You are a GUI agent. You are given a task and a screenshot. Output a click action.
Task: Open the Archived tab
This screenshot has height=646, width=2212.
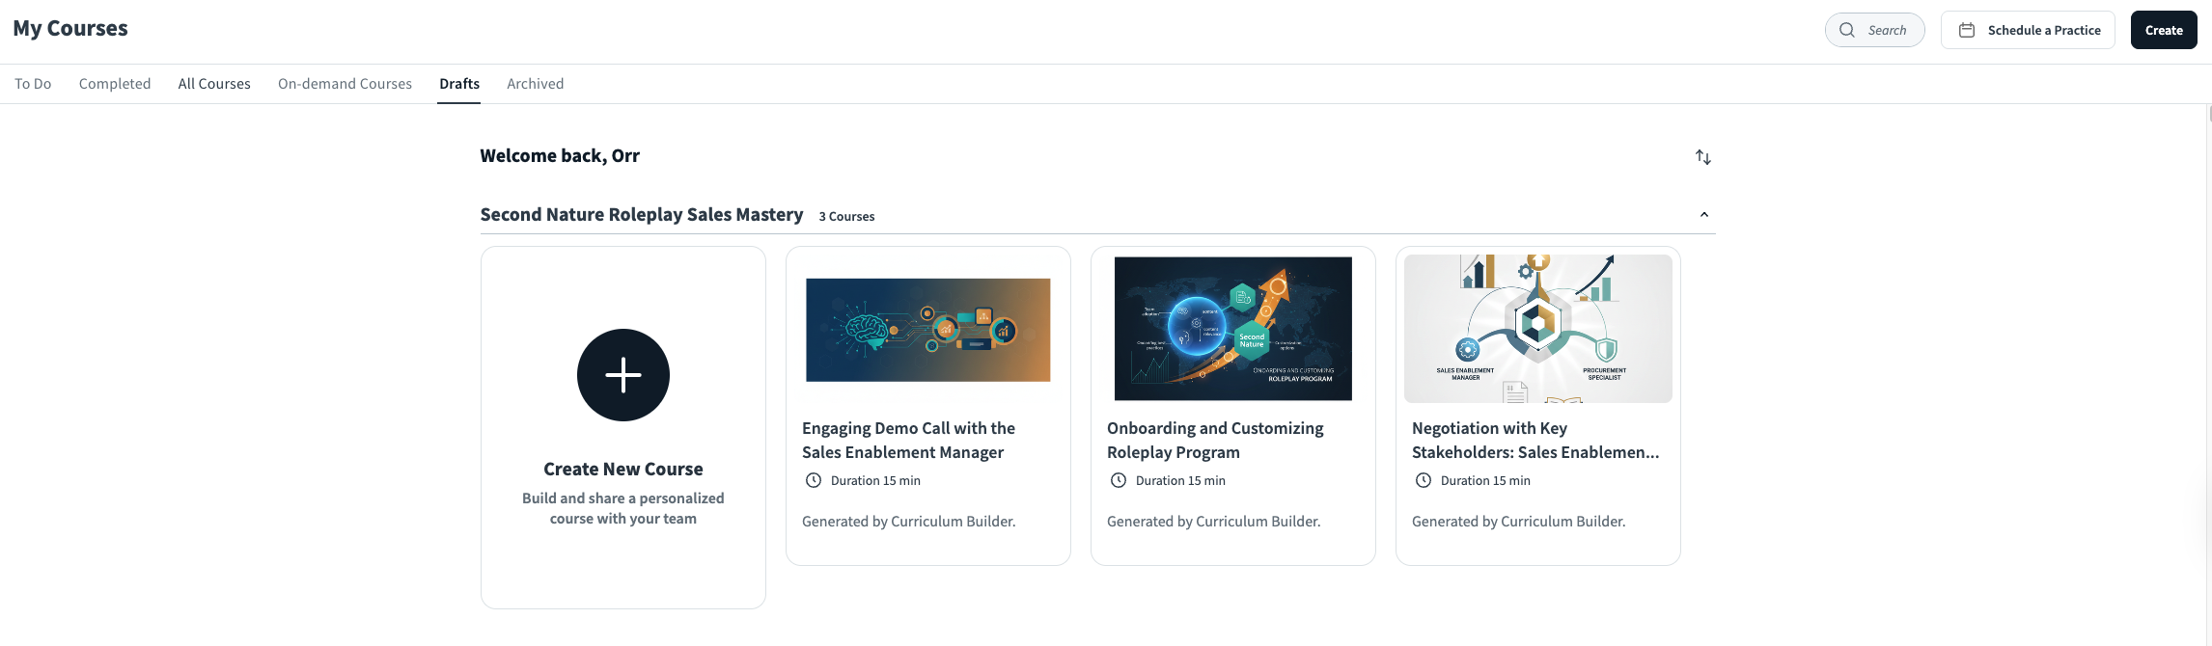click(536, 84)
